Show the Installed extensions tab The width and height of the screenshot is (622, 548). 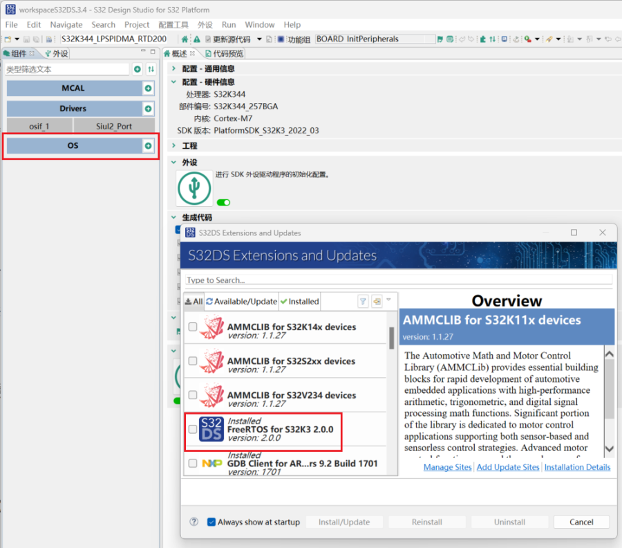point(299,302)
